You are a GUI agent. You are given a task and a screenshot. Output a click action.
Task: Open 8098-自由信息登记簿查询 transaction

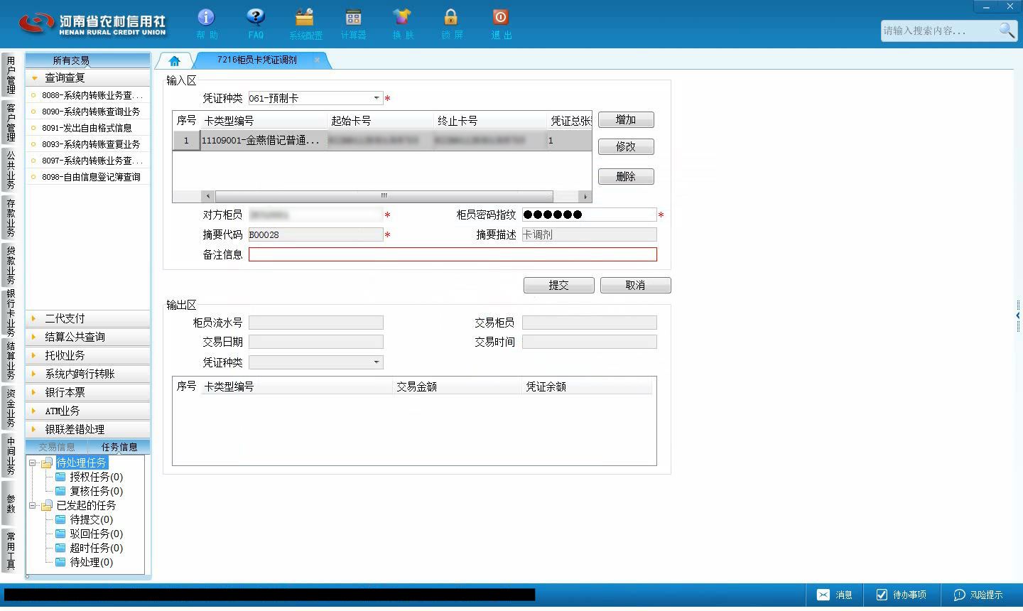[x=88, y=177]
